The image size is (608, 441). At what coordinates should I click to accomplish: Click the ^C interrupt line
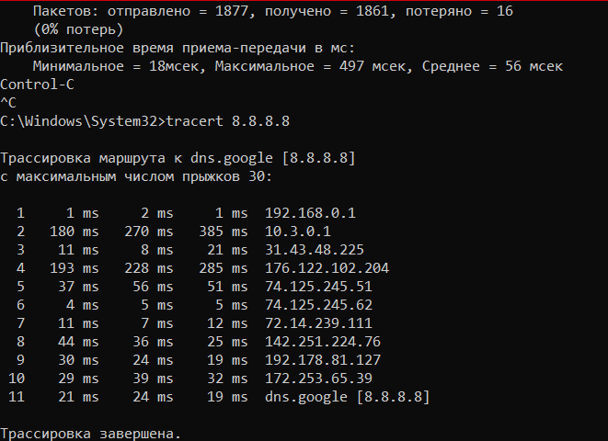tap(8, 103)
